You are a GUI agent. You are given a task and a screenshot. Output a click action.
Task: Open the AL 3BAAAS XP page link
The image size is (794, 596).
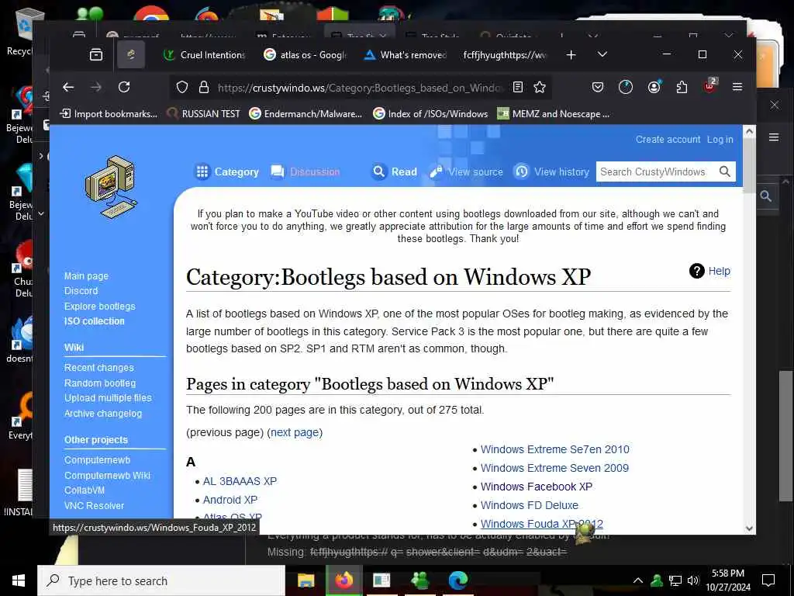(x=240, y=481)
